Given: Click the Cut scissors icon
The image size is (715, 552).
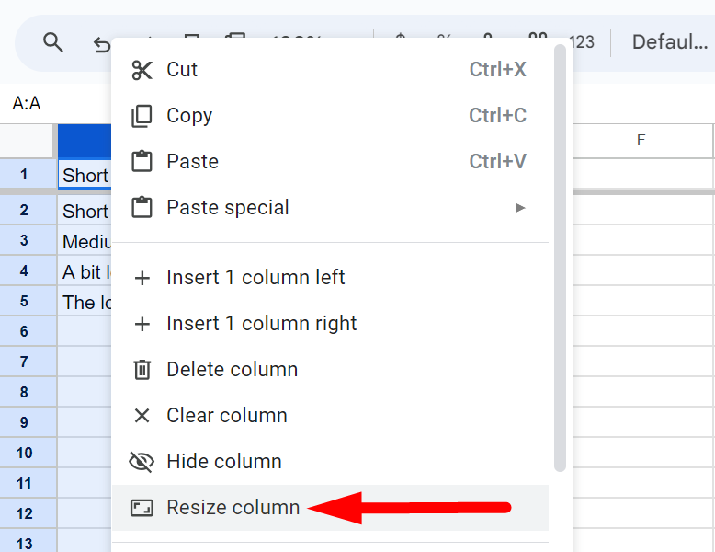Looking at the screenshot, I should click(142, 70).
